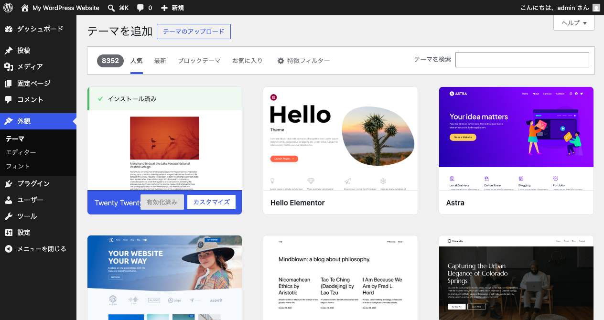The image size is (604, 320).
Task: Click the テーマのアップロード button
Action: (194, 32)
